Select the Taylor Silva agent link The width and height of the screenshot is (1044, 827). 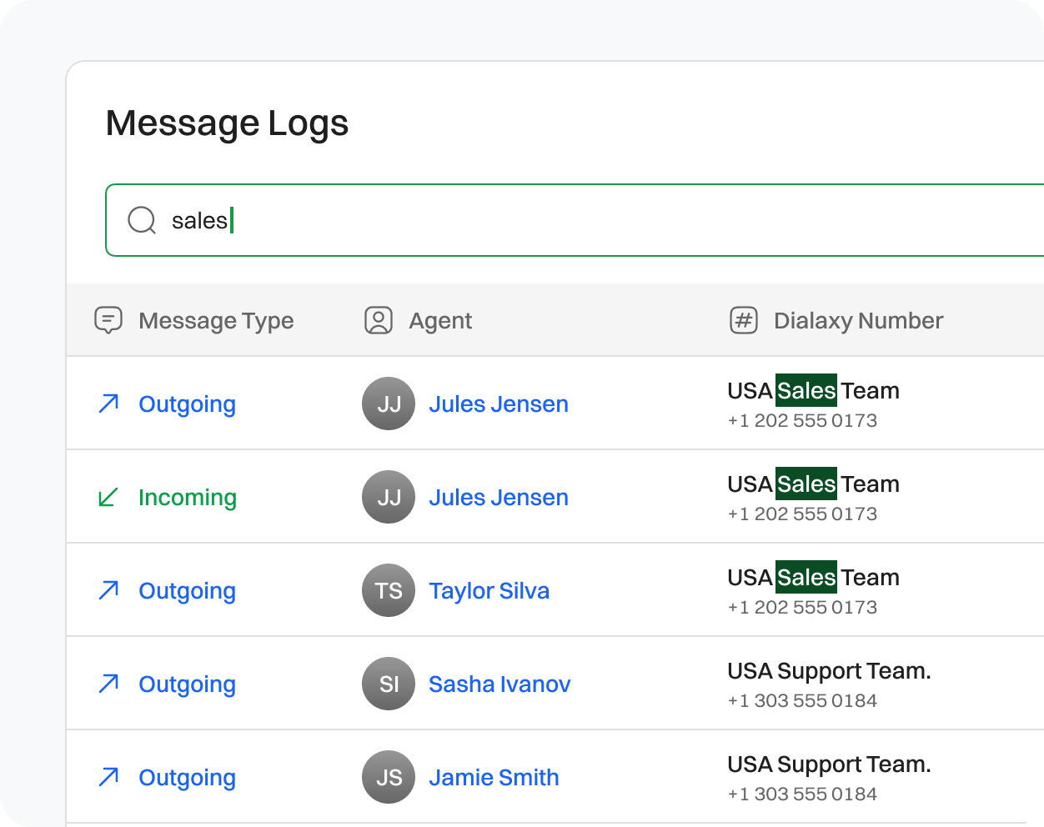[x=489, y=590]
